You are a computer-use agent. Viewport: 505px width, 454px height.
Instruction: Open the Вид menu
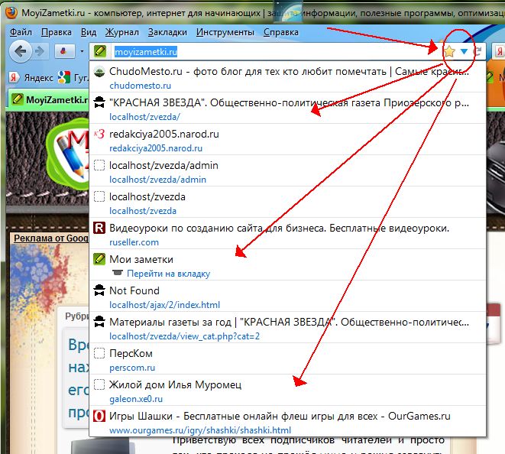(x=89, y=32)
